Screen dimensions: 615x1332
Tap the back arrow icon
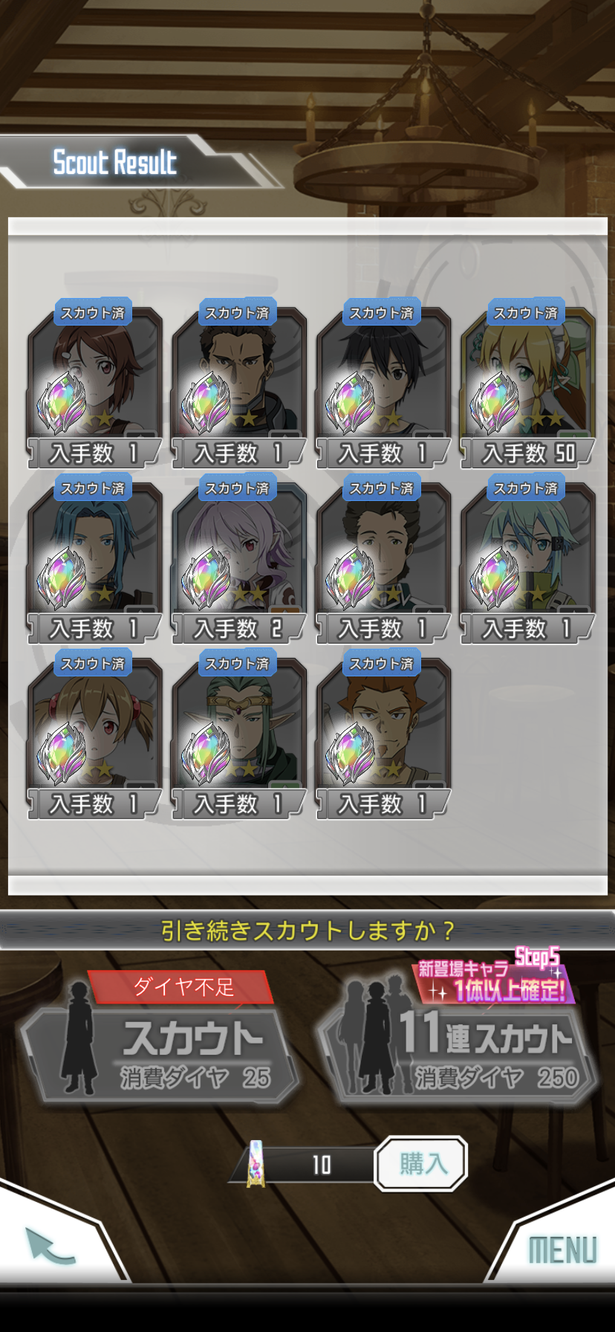(x=51, y=1246)
